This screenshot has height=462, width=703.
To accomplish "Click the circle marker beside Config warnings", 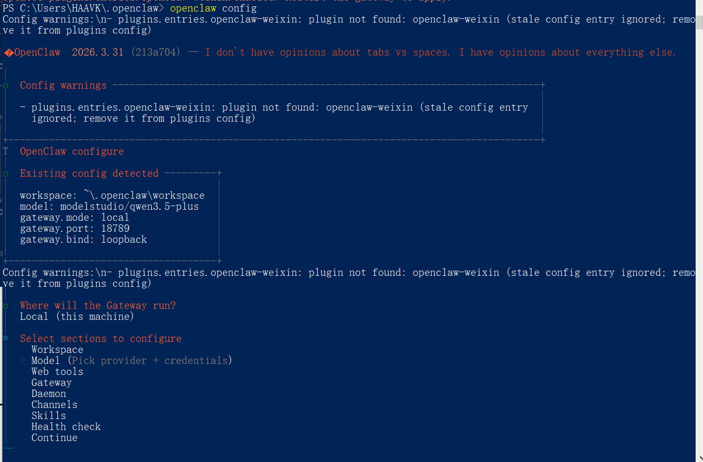I will (6, 85).
